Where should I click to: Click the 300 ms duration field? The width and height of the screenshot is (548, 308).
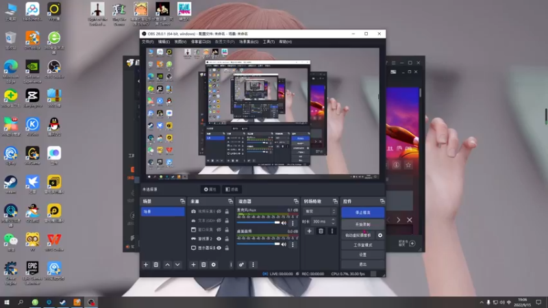[x=320, y=221]
